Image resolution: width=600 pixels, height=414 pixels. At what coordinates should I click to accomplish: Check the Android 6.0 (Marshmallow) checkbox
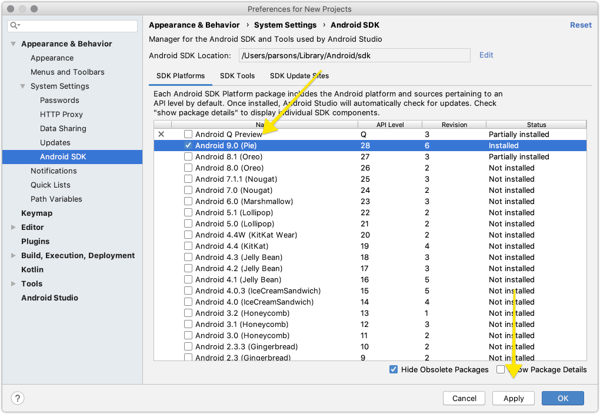[x=188, y=201]
